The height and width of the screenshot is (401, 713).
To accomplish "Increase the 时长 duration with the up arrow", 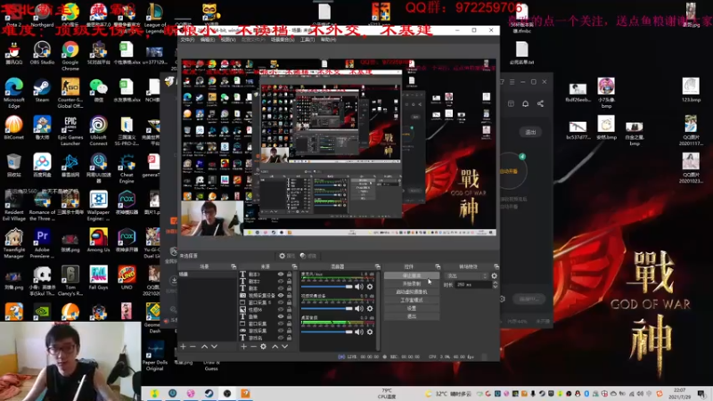I will [496, 282].
